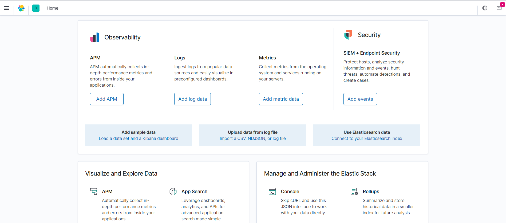Click the Add metric data button
This screenshot has width=506, height=223.
281,99
